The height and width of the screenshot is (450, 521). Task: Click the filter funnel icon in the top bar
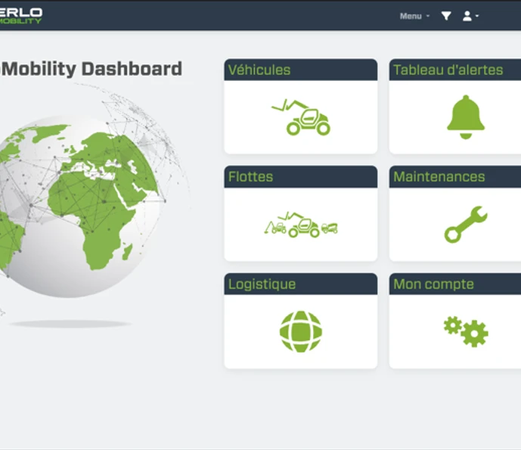(446, 16)
